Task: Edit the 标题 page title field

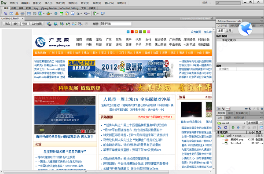Action: (x=116, y=24)
